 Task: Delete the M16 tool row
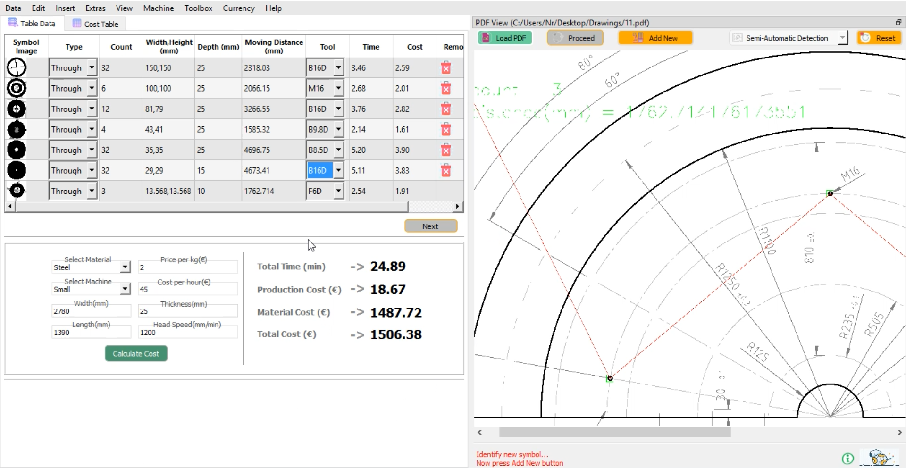445,88
